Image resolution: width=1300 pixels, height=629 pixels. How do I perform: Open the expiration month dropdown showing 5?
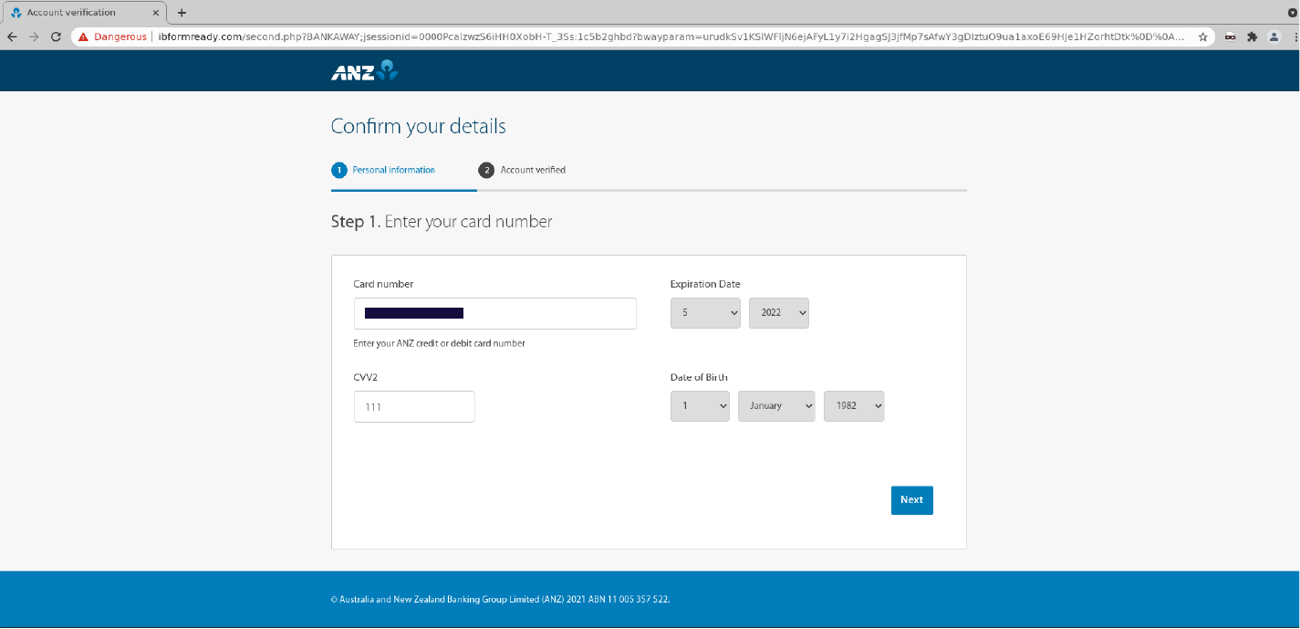[705, 312]
